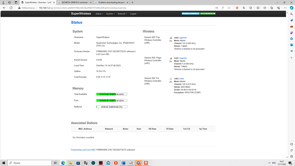
Task: Click the Free memory progress bar
Action: pos(112,101)
